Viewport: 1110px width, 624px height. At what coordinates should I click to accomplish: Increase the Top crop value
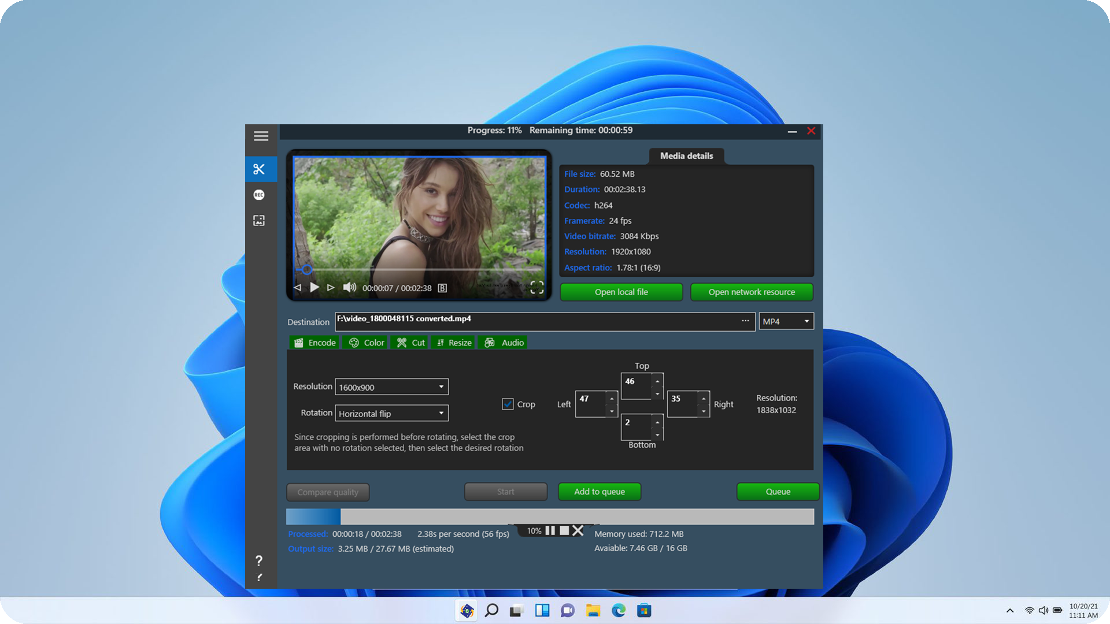[657, 381]
